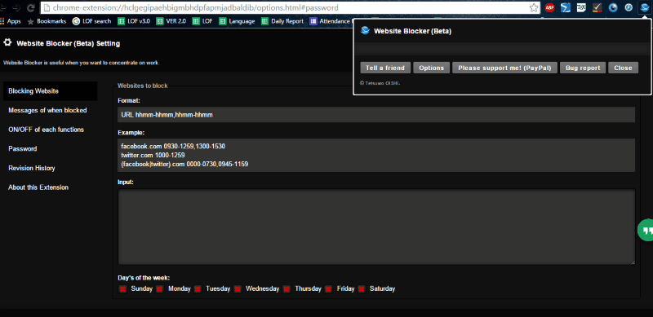
Task: Click inside the Input text area
Action: [376, 227]
